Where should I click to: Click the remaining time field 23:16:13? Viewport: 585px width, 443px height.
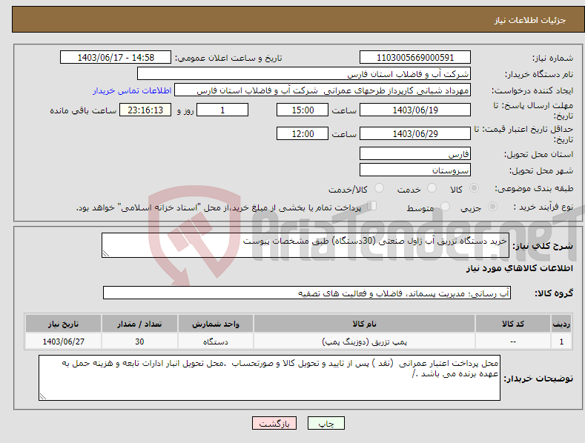tap(145, 110)
